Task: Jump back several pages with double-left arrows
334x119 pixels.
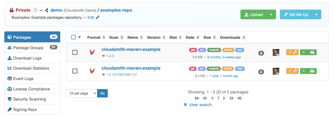Action: (205, 98)
